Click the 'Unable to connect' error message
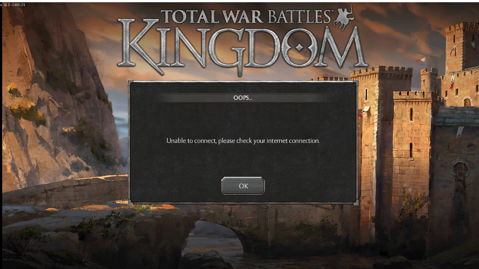The width and height of the screenshot is (479, 269). (243, 141)
